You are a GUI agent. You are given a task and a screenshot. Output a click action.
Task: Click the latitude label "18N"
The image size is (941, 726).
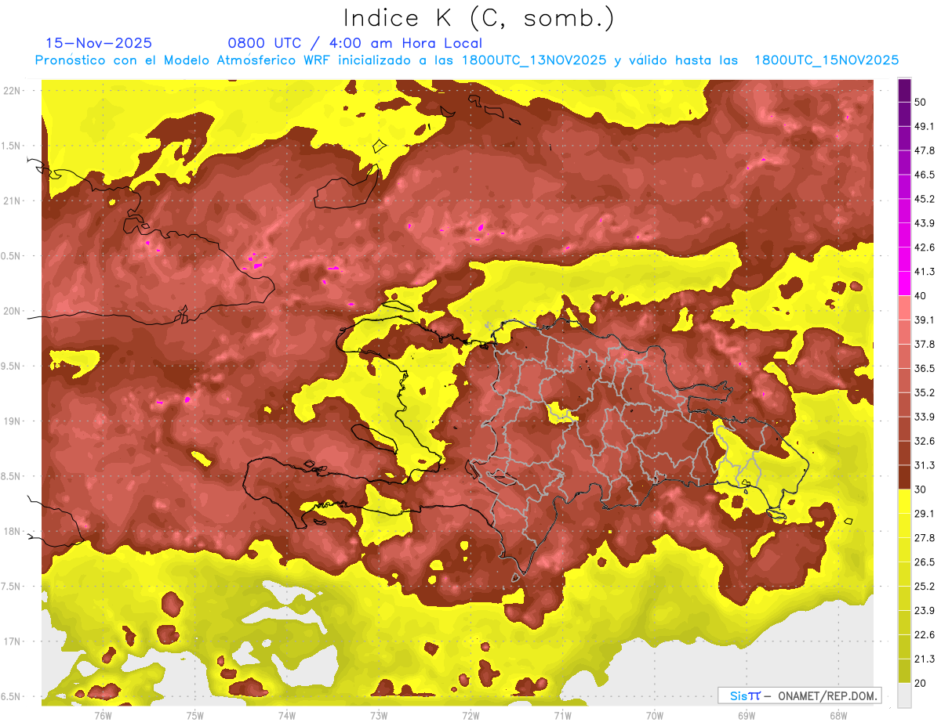tap(13, 532)
